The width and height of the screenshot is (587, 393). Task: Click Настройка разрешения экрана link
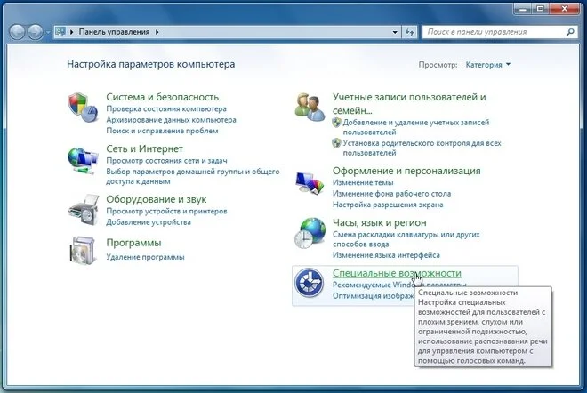click(388, 205)
